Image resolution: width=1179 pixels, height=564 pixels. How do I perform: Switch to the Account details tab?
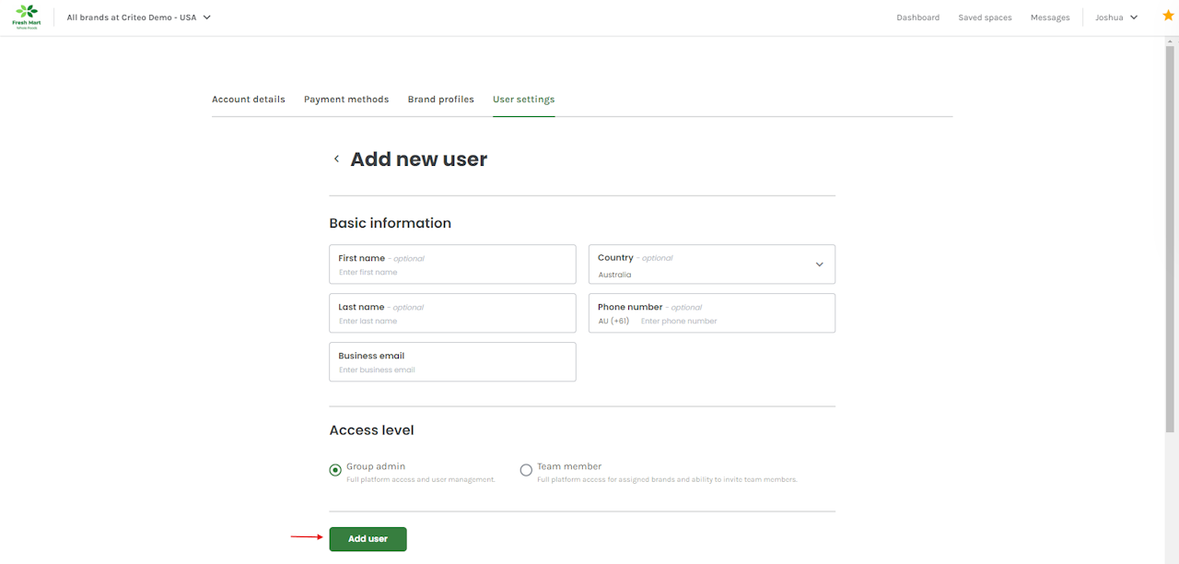click(x=249, y=100)
